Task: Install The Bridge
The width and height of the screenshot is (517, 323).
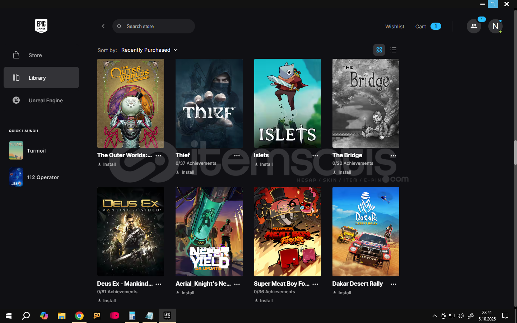Action: click(342, 172)
